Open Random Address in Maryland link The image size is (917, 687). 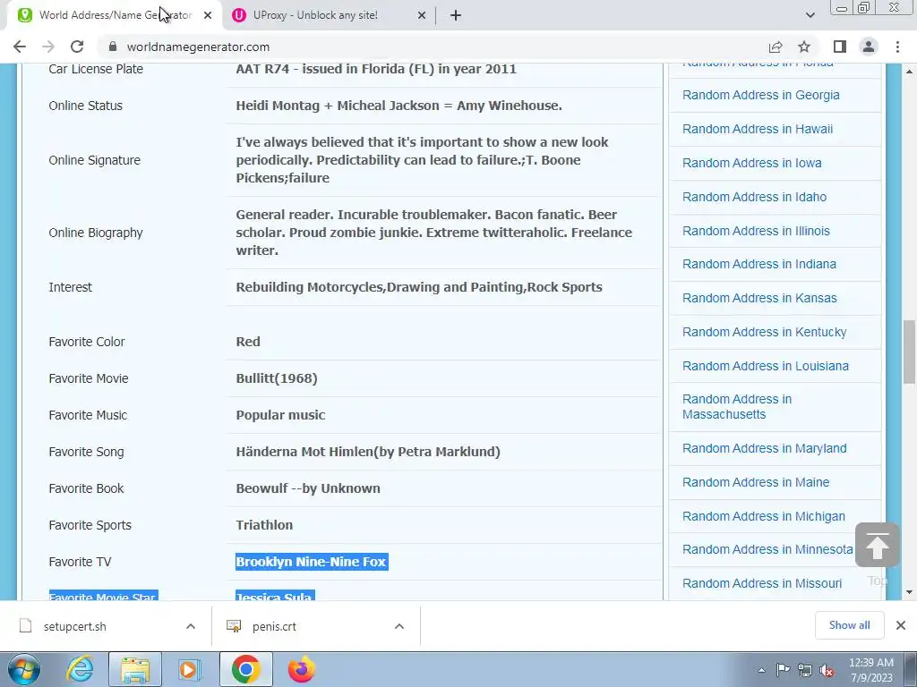point(765,448)
